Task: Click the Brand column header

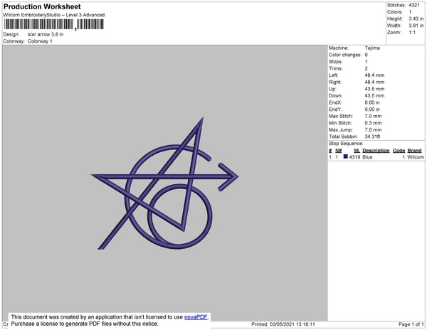Action: (x=414, y=151)
